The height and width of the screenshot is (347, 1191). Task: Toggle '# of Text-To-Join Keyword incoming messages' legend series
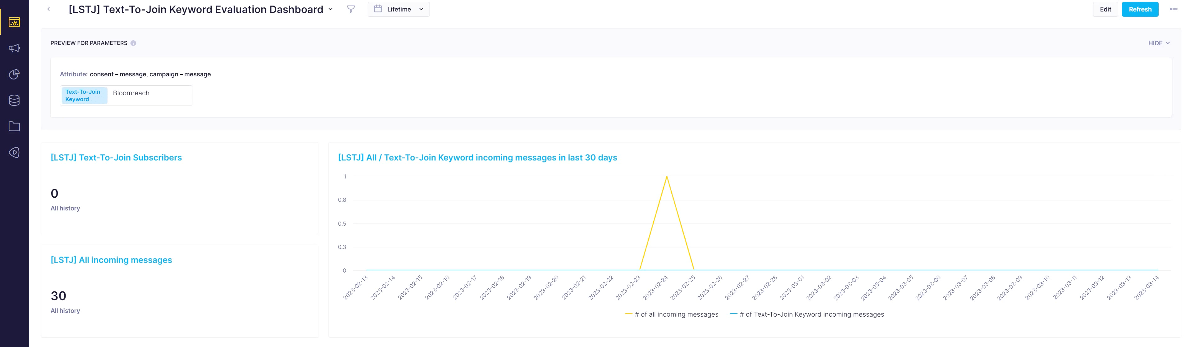coord(807,314)
